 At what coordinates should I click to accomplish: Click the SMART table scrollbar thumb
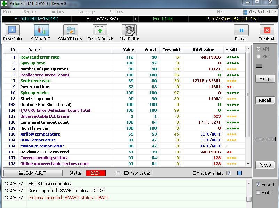point(248,94)
